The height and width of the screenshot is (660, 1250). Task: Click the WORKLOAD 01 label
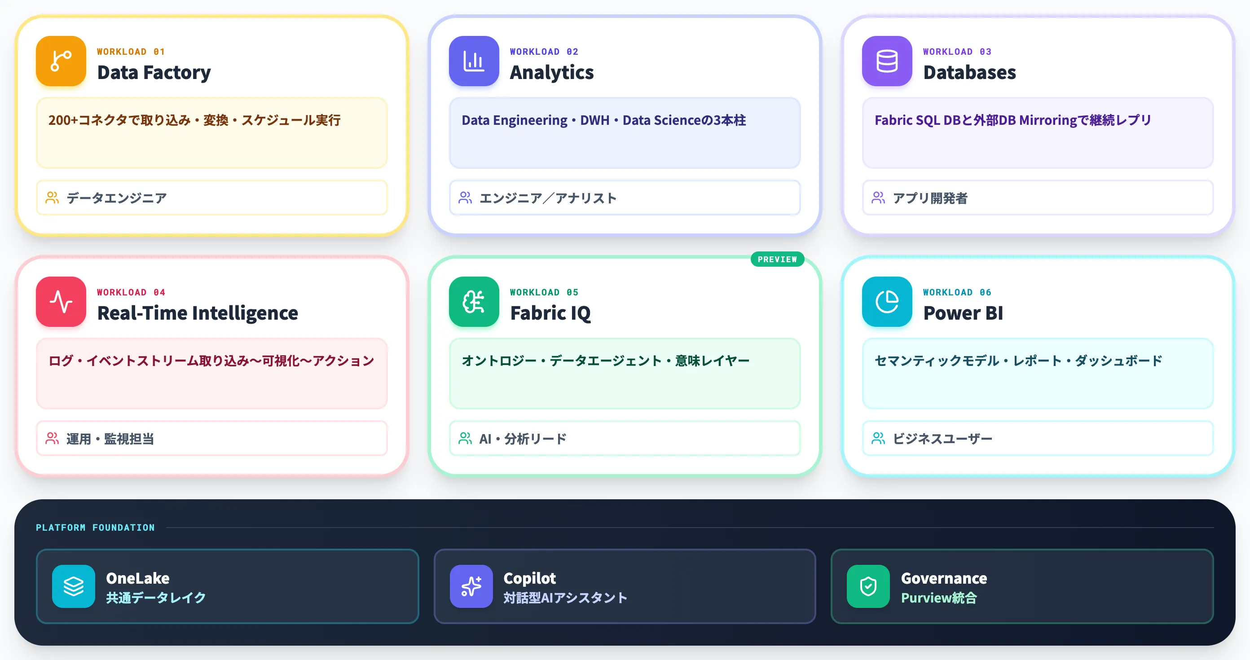point(131,52)
